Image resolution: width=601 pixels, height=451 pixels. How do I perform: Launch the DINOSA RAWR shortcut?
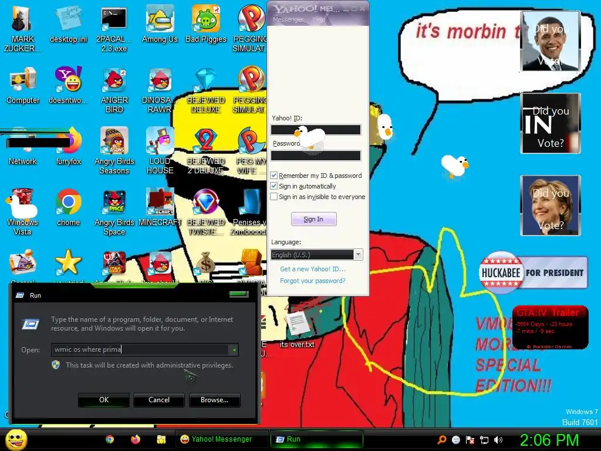(x=160, y=90)
